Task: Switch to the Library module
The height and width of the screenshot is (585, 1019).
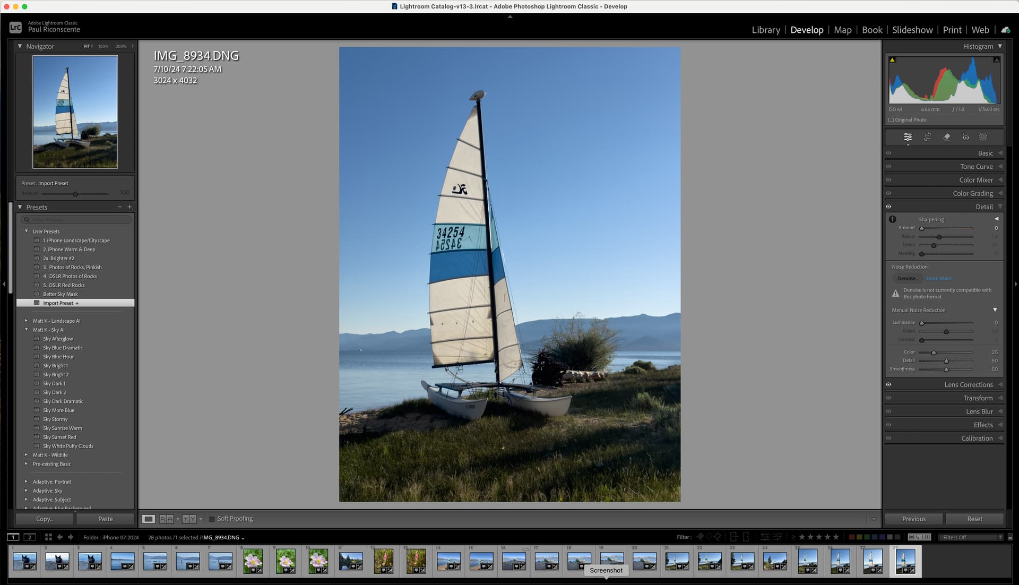Action: (765, 30)
